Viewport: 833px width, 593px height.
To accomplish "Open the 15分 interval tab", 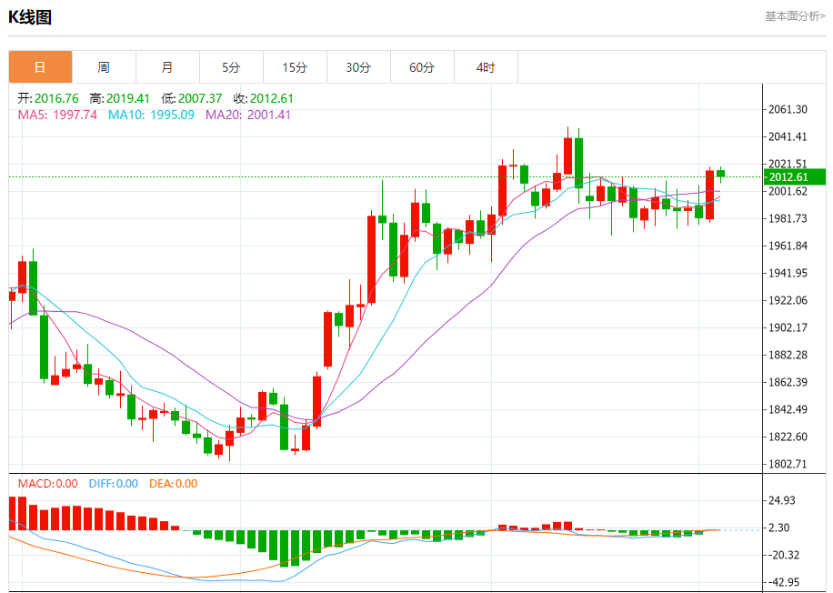I will (x=296, y=67).
